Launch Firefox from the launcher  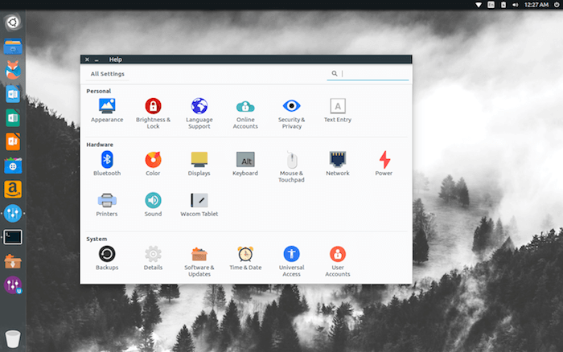coord(13,70)
